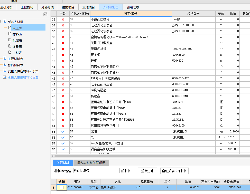This screenshot has width=250, height=194.
Task: Click the document icon beside 人工表
Action: tap(10, 27)
